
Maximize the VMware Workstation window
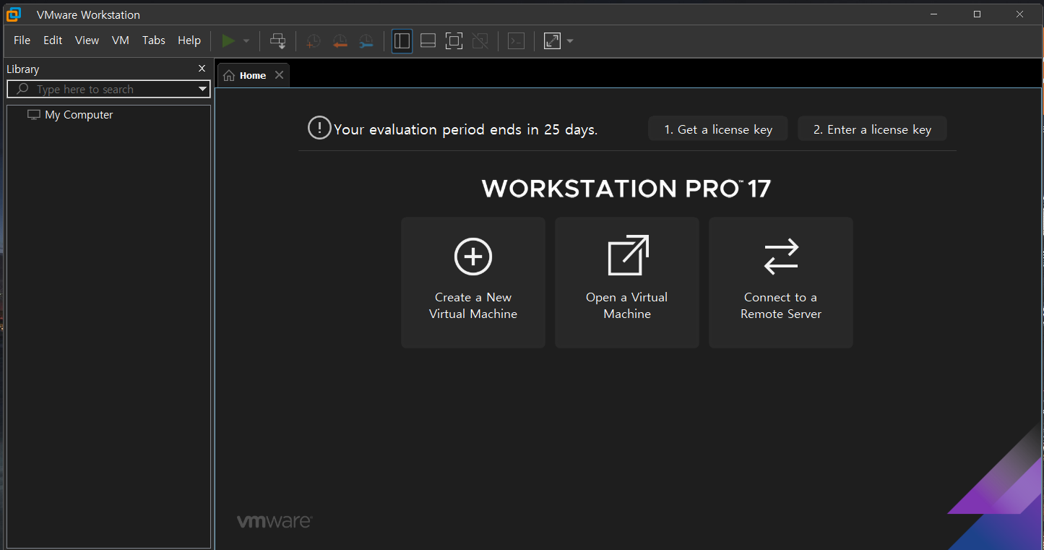[978, 14]
